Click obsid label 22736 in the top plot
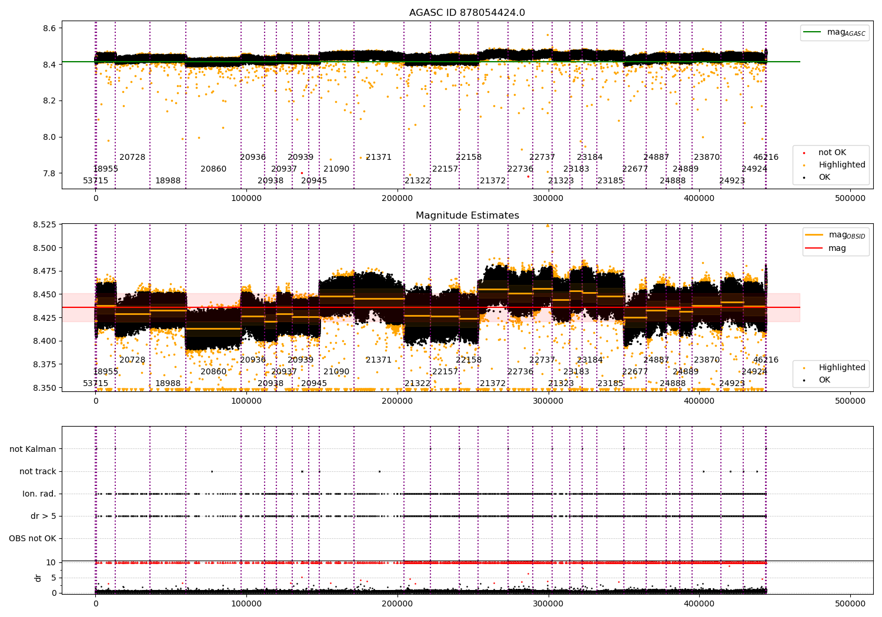 point(520,169)
